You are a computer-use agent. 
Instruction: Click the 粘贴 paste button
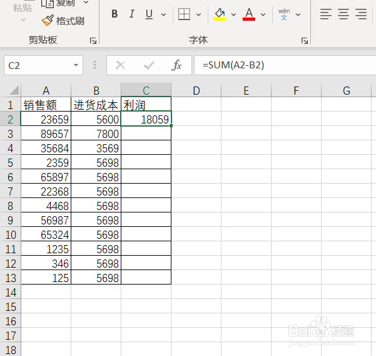pyautogui.click(x=23, y=8)
